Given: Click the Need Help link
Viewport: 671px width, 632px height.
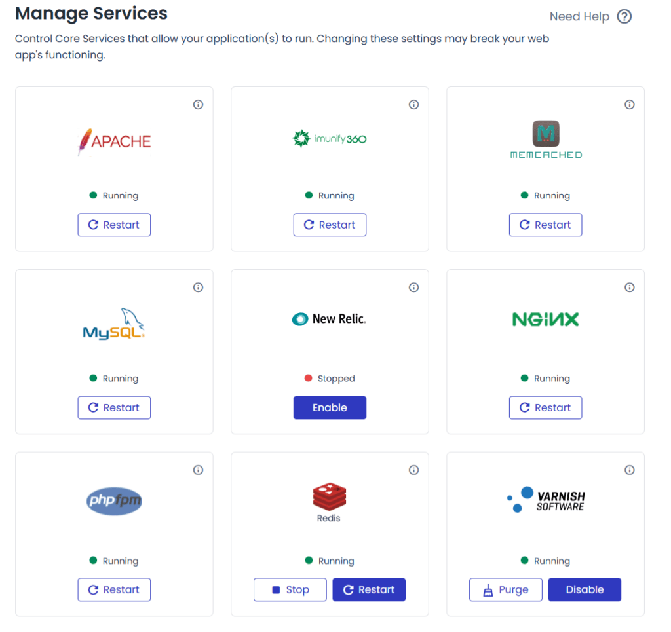Looking at the screenshot, I should (579, 16).
